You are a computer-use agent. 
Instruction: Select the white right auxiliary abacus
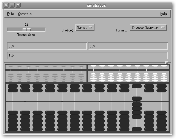pyautogui.click(x=128, y=73)
